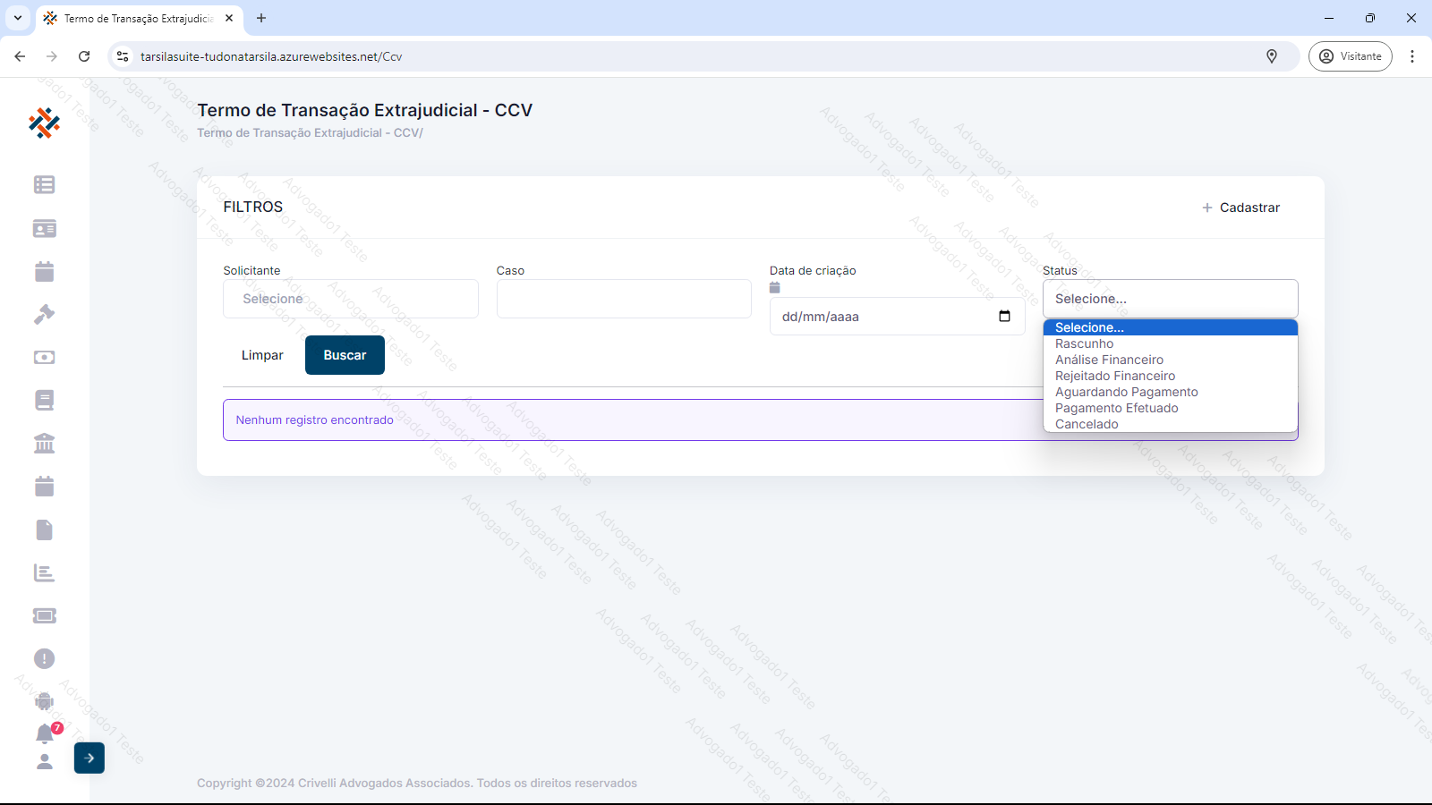Open the notifications bell icon
The height and width of the screenshot is (805, 1432).
pyautogui.click(x=45, y=733)
